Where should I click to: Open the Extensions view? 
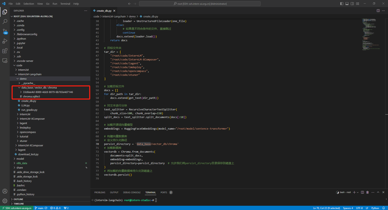pyautogui.click(x=5, y=51)
